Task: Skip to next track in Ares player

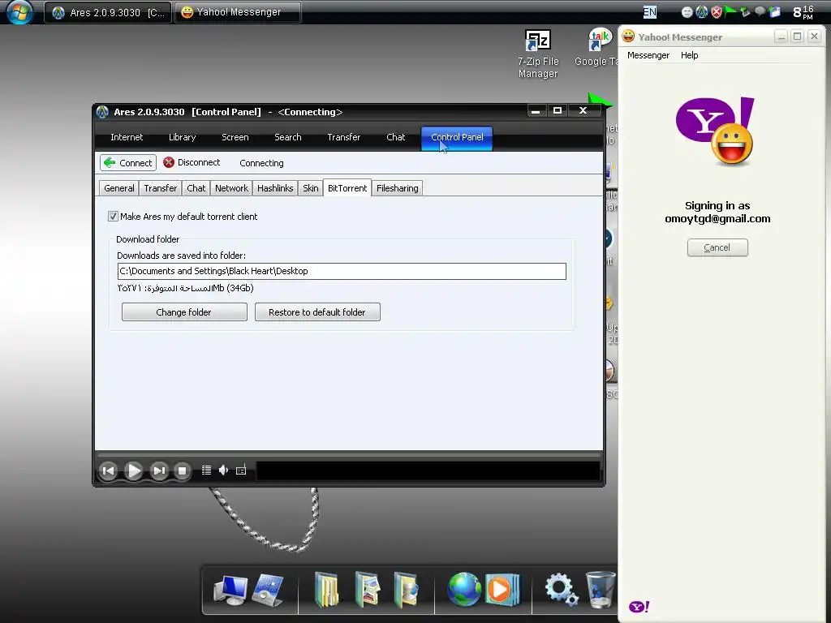Action: [x=158, y=470]
